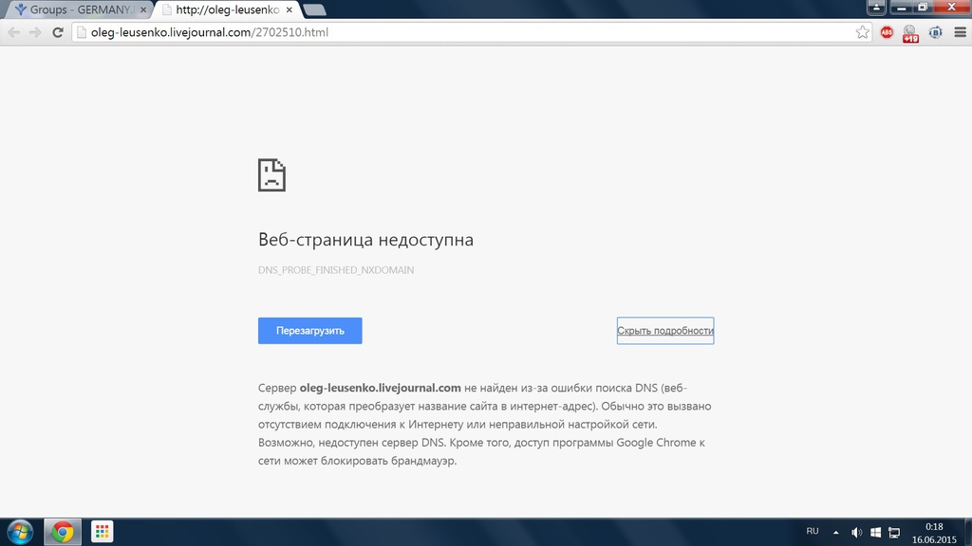The width and height of the screenshot is (972, 546).
Task: Open the volume speaker tray icon
Action: (857, 533)
